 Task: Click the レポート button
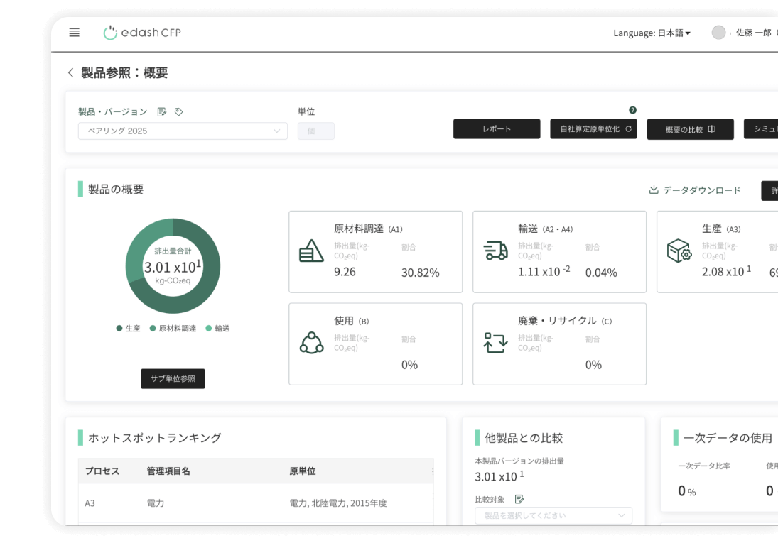coord(497,129)
